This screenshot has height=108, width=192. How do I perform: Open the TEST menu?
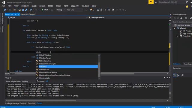point(66,6)
